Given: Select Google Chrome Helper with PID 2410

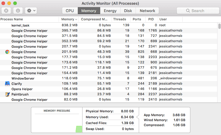Looking at the screenshot, I should click(x=108, y=100).
